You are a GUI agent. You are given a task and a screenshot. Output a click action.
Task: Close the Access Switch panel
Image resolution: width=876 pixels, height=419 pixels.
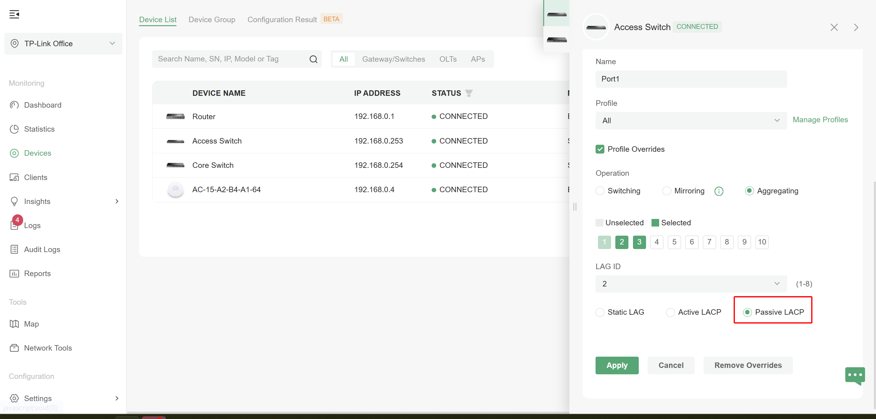[x=834, y=27]
